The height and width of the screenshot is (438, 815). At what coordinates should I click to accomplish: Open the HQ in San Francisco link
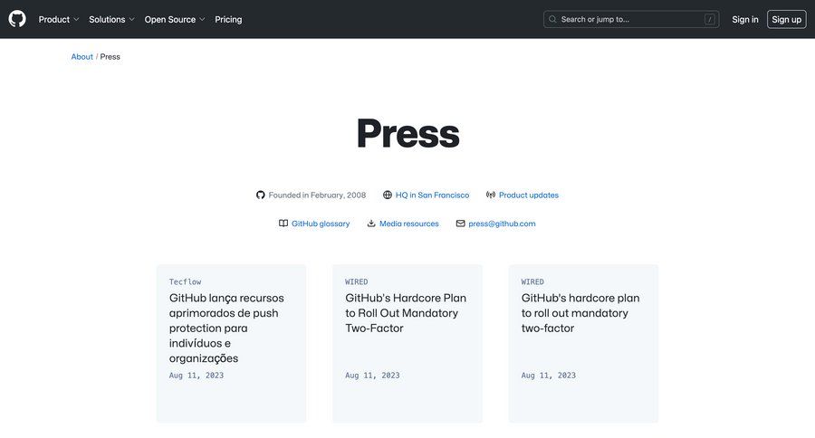pos(432,195)
